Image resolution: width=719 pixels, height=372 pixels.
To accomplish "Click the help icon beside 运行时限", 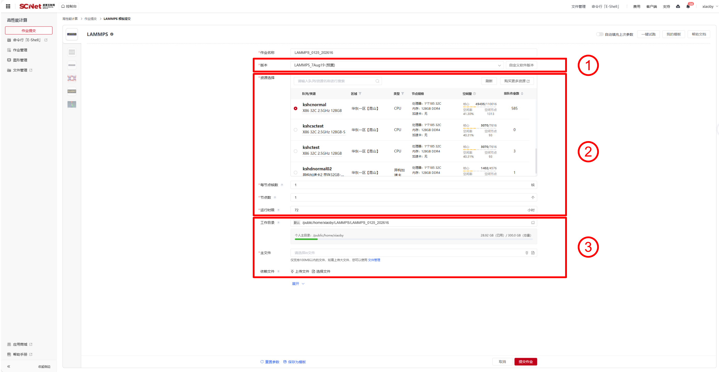I will [x=278, y=210].
